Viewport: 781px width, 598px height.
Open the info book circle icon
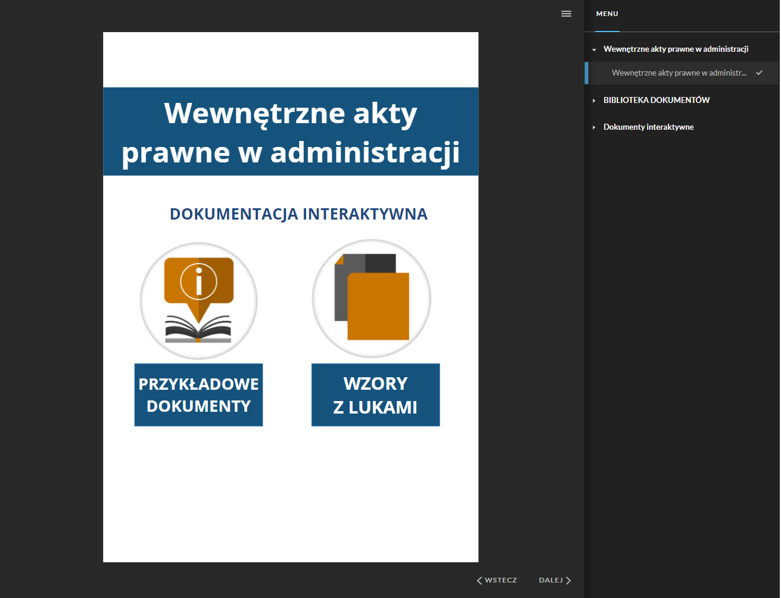click(x=198, y=300)
